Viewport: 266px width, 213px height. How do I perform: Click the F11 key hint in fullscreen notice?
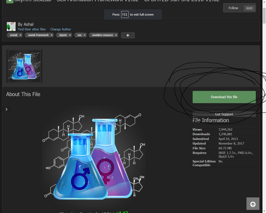coord(125,15)
